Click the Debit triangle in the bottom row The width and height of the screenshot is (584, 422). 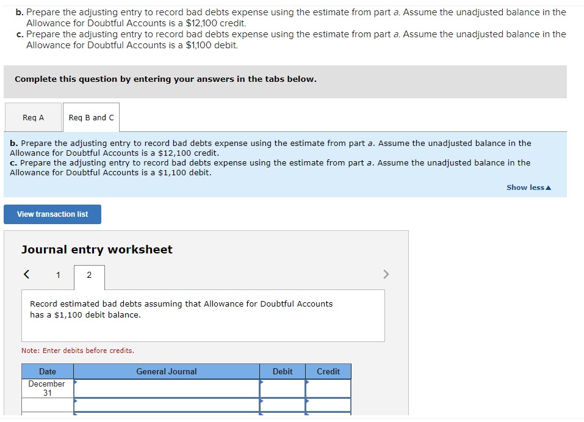261,415
